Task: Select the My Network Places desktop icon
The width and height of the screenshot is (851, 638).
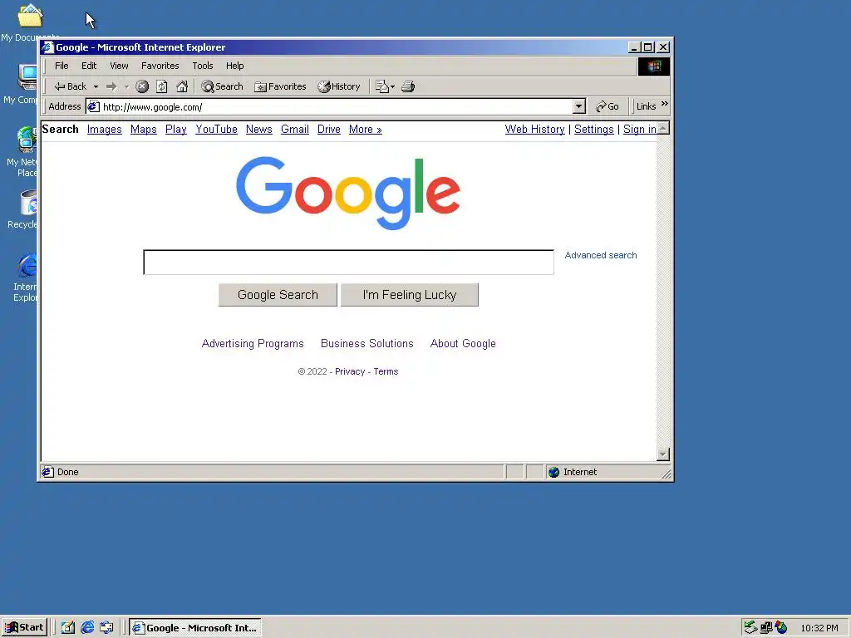Action: coord(27,139)
